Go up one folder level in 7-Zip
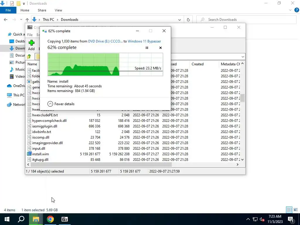The image size is (300, 225). tap(29, 57)
